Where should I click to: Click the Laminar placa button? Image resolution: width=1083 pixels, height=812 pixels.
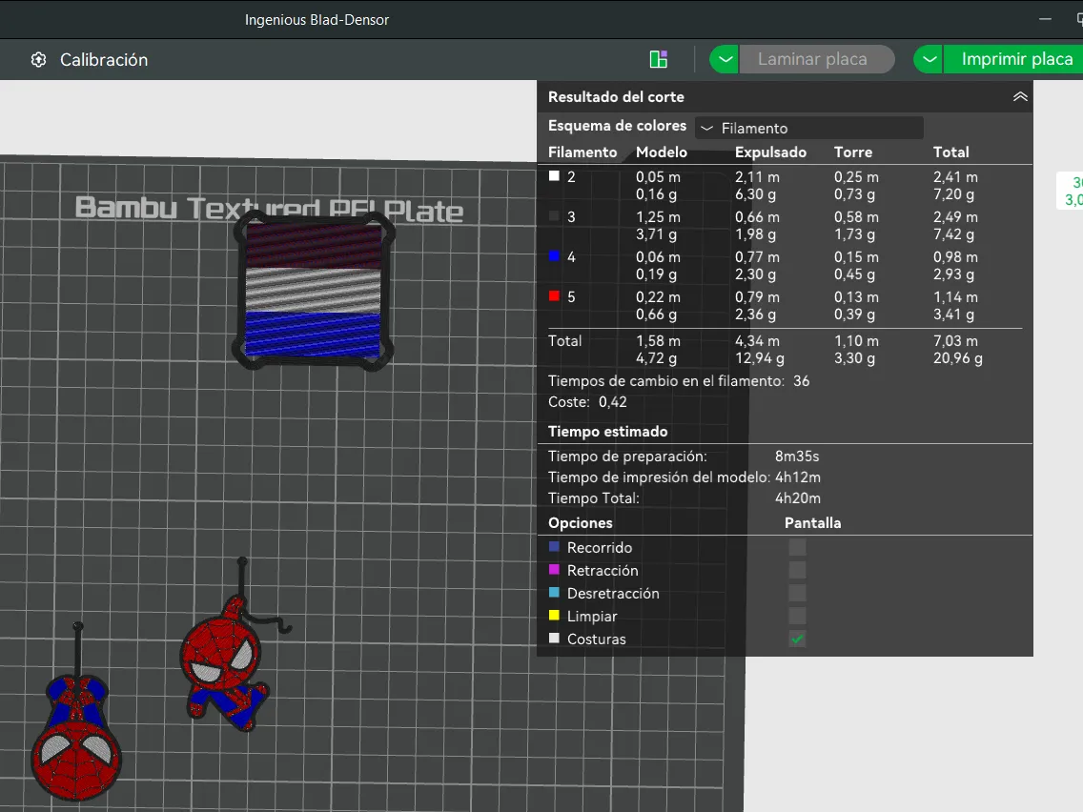click(817, 59)
